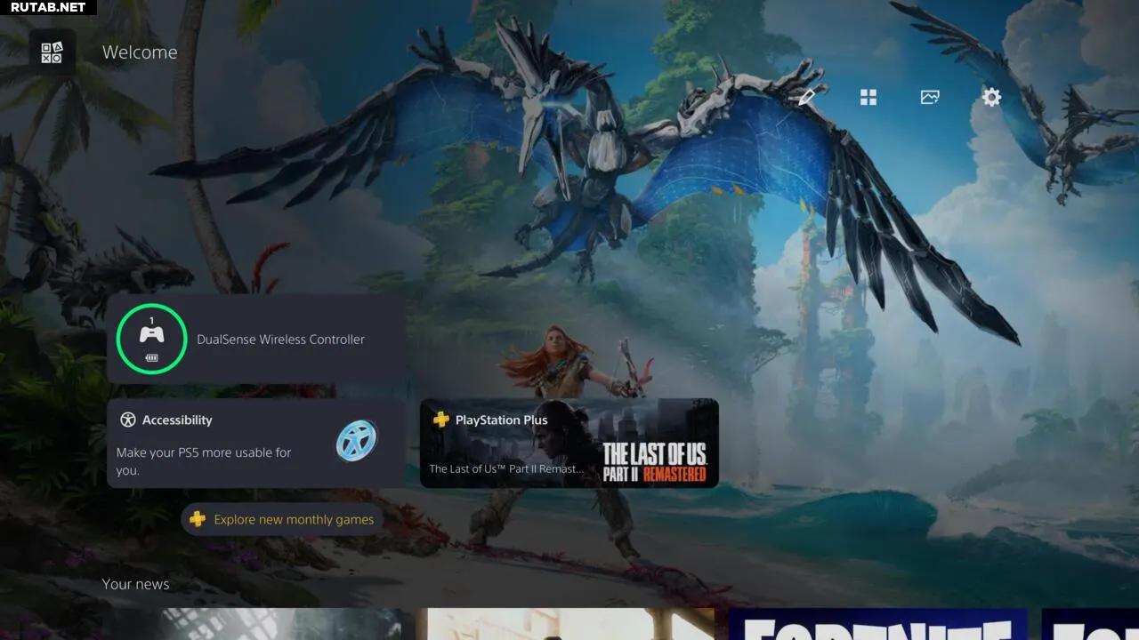Click 'Make your PS5 more usable' description
The height and width of the screenshot is (640, 1139).
[204, 460]
